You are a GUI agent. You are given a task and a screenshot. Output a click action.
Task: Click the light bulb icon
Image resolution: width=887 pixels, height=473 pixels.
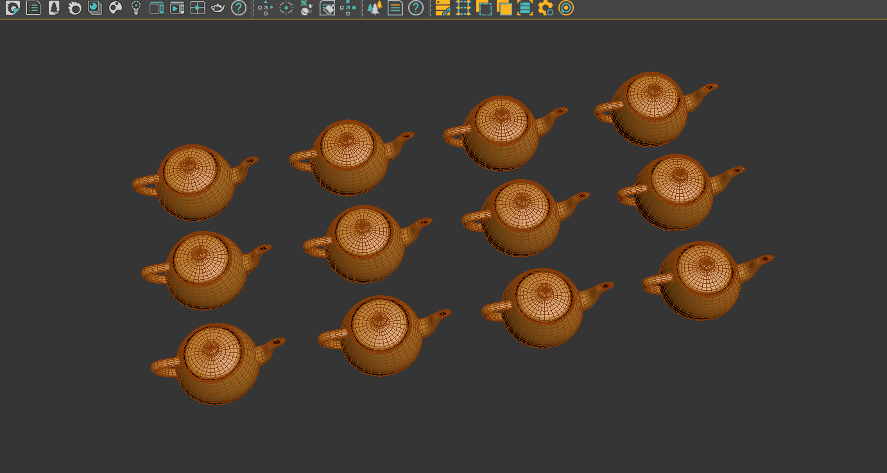[x=136, y=8]
